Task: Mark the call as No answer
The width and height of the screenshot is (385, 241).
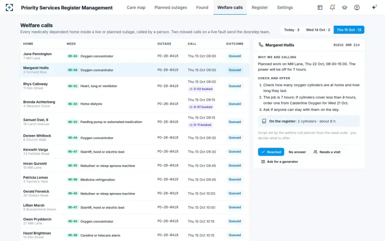Action: pos(297,152)
